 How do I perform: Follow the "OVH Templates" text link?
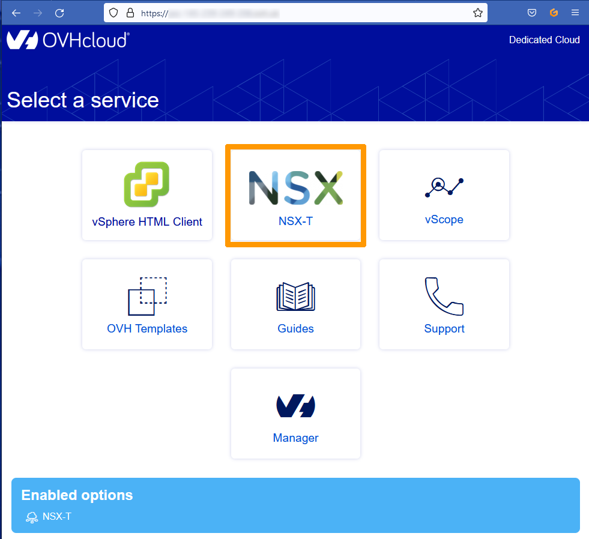point(147,329)
